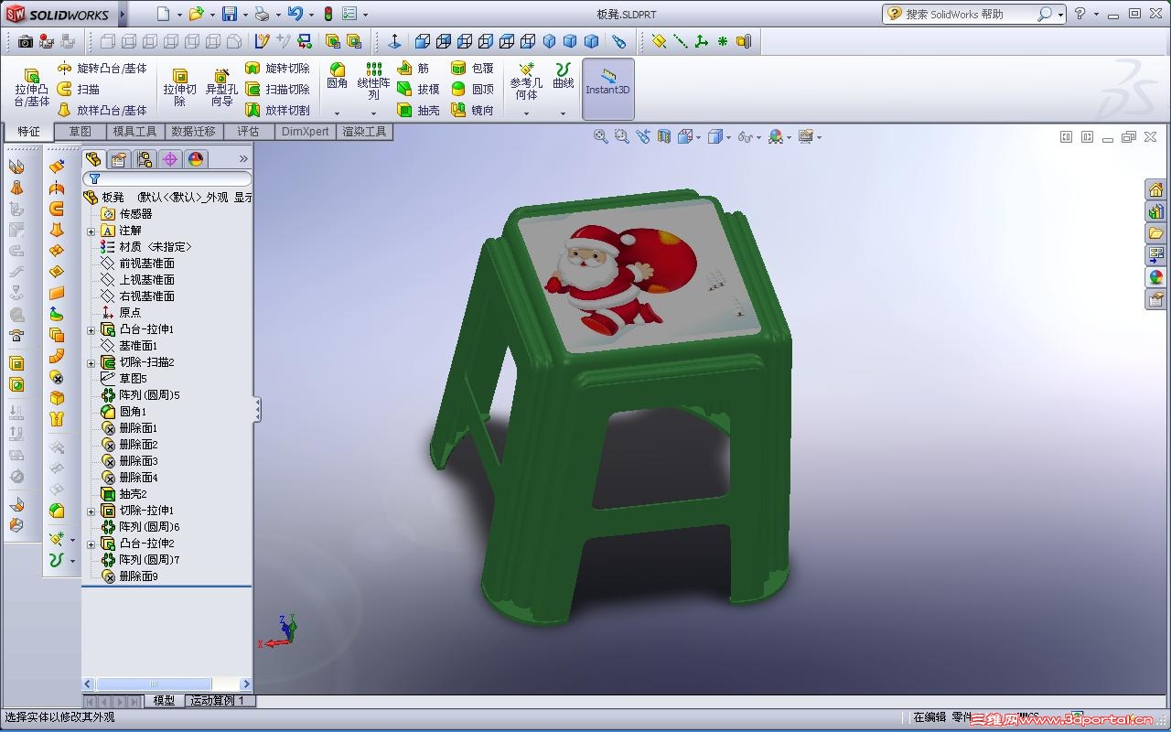Choose the 包覆 wrap tool
The height and width of the screenshot is (732, 1171).
[473, 69]
